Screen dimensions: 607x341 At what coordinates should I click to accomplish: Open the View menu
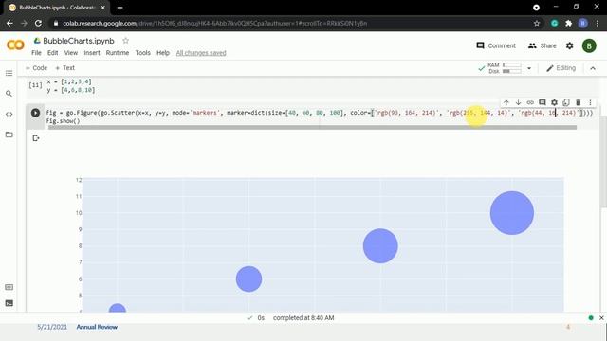pyautogui.click(x=71, y=53)
